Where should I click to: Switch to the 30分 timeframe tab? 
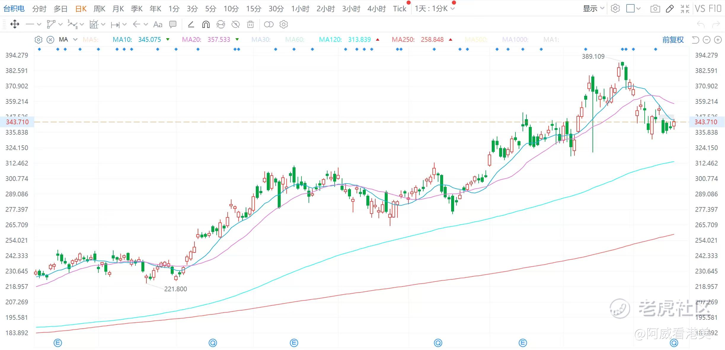point(276,9)
